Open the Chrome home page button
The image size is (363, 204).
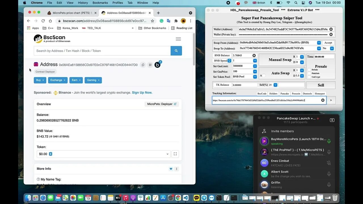click(x=50, y=21)
